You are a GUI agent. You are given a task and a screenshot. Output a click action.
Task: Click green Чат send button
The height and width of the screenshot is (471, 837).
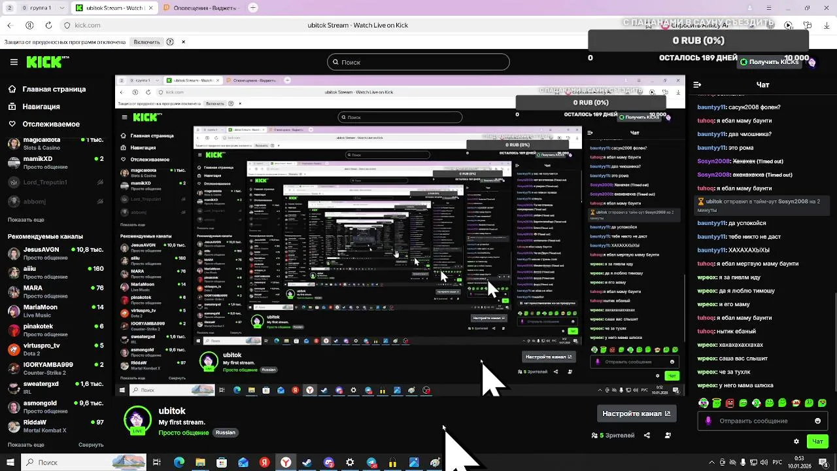817,442
